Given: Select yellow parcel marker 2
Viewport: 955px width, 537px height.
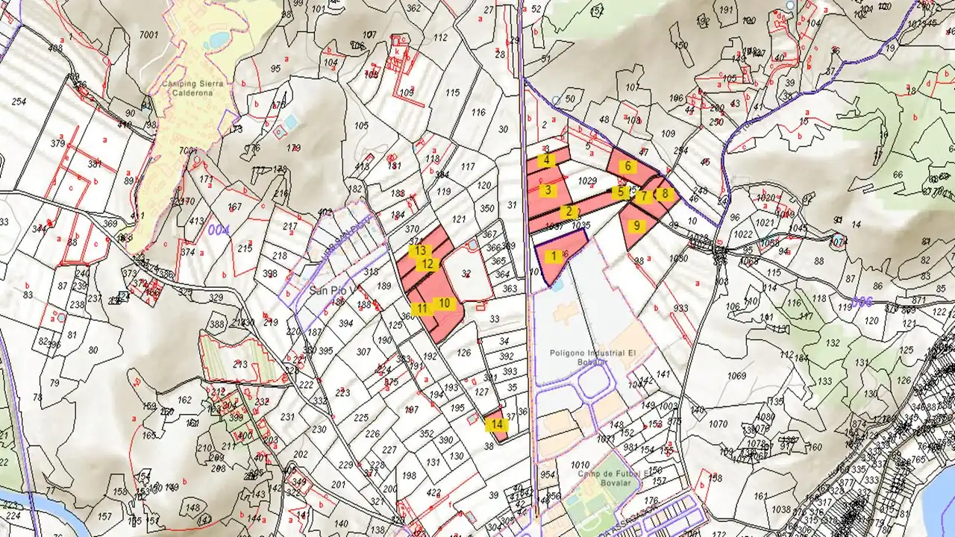Looking at the screenshot, I should coord(569,212).
